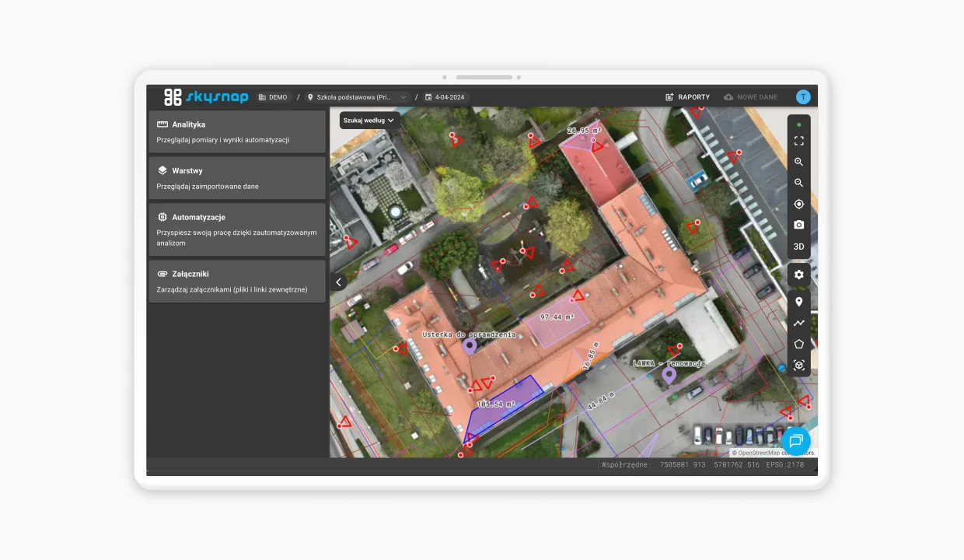Select the polygon area tool
Screen dimensions: 964x560
(798, 344)
